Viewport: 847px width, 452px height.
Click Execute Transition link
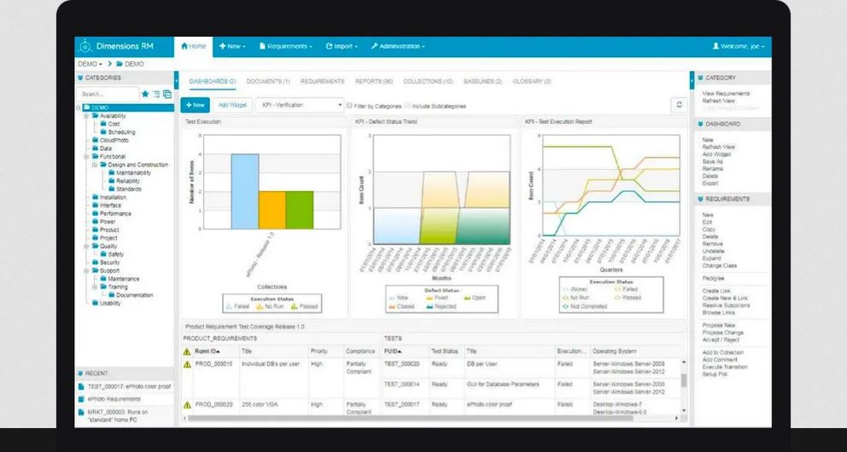point(724,368)
